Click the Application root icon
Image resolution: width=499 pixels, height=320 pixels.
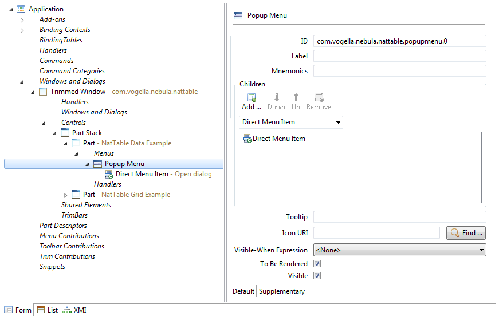click(21, 9)
